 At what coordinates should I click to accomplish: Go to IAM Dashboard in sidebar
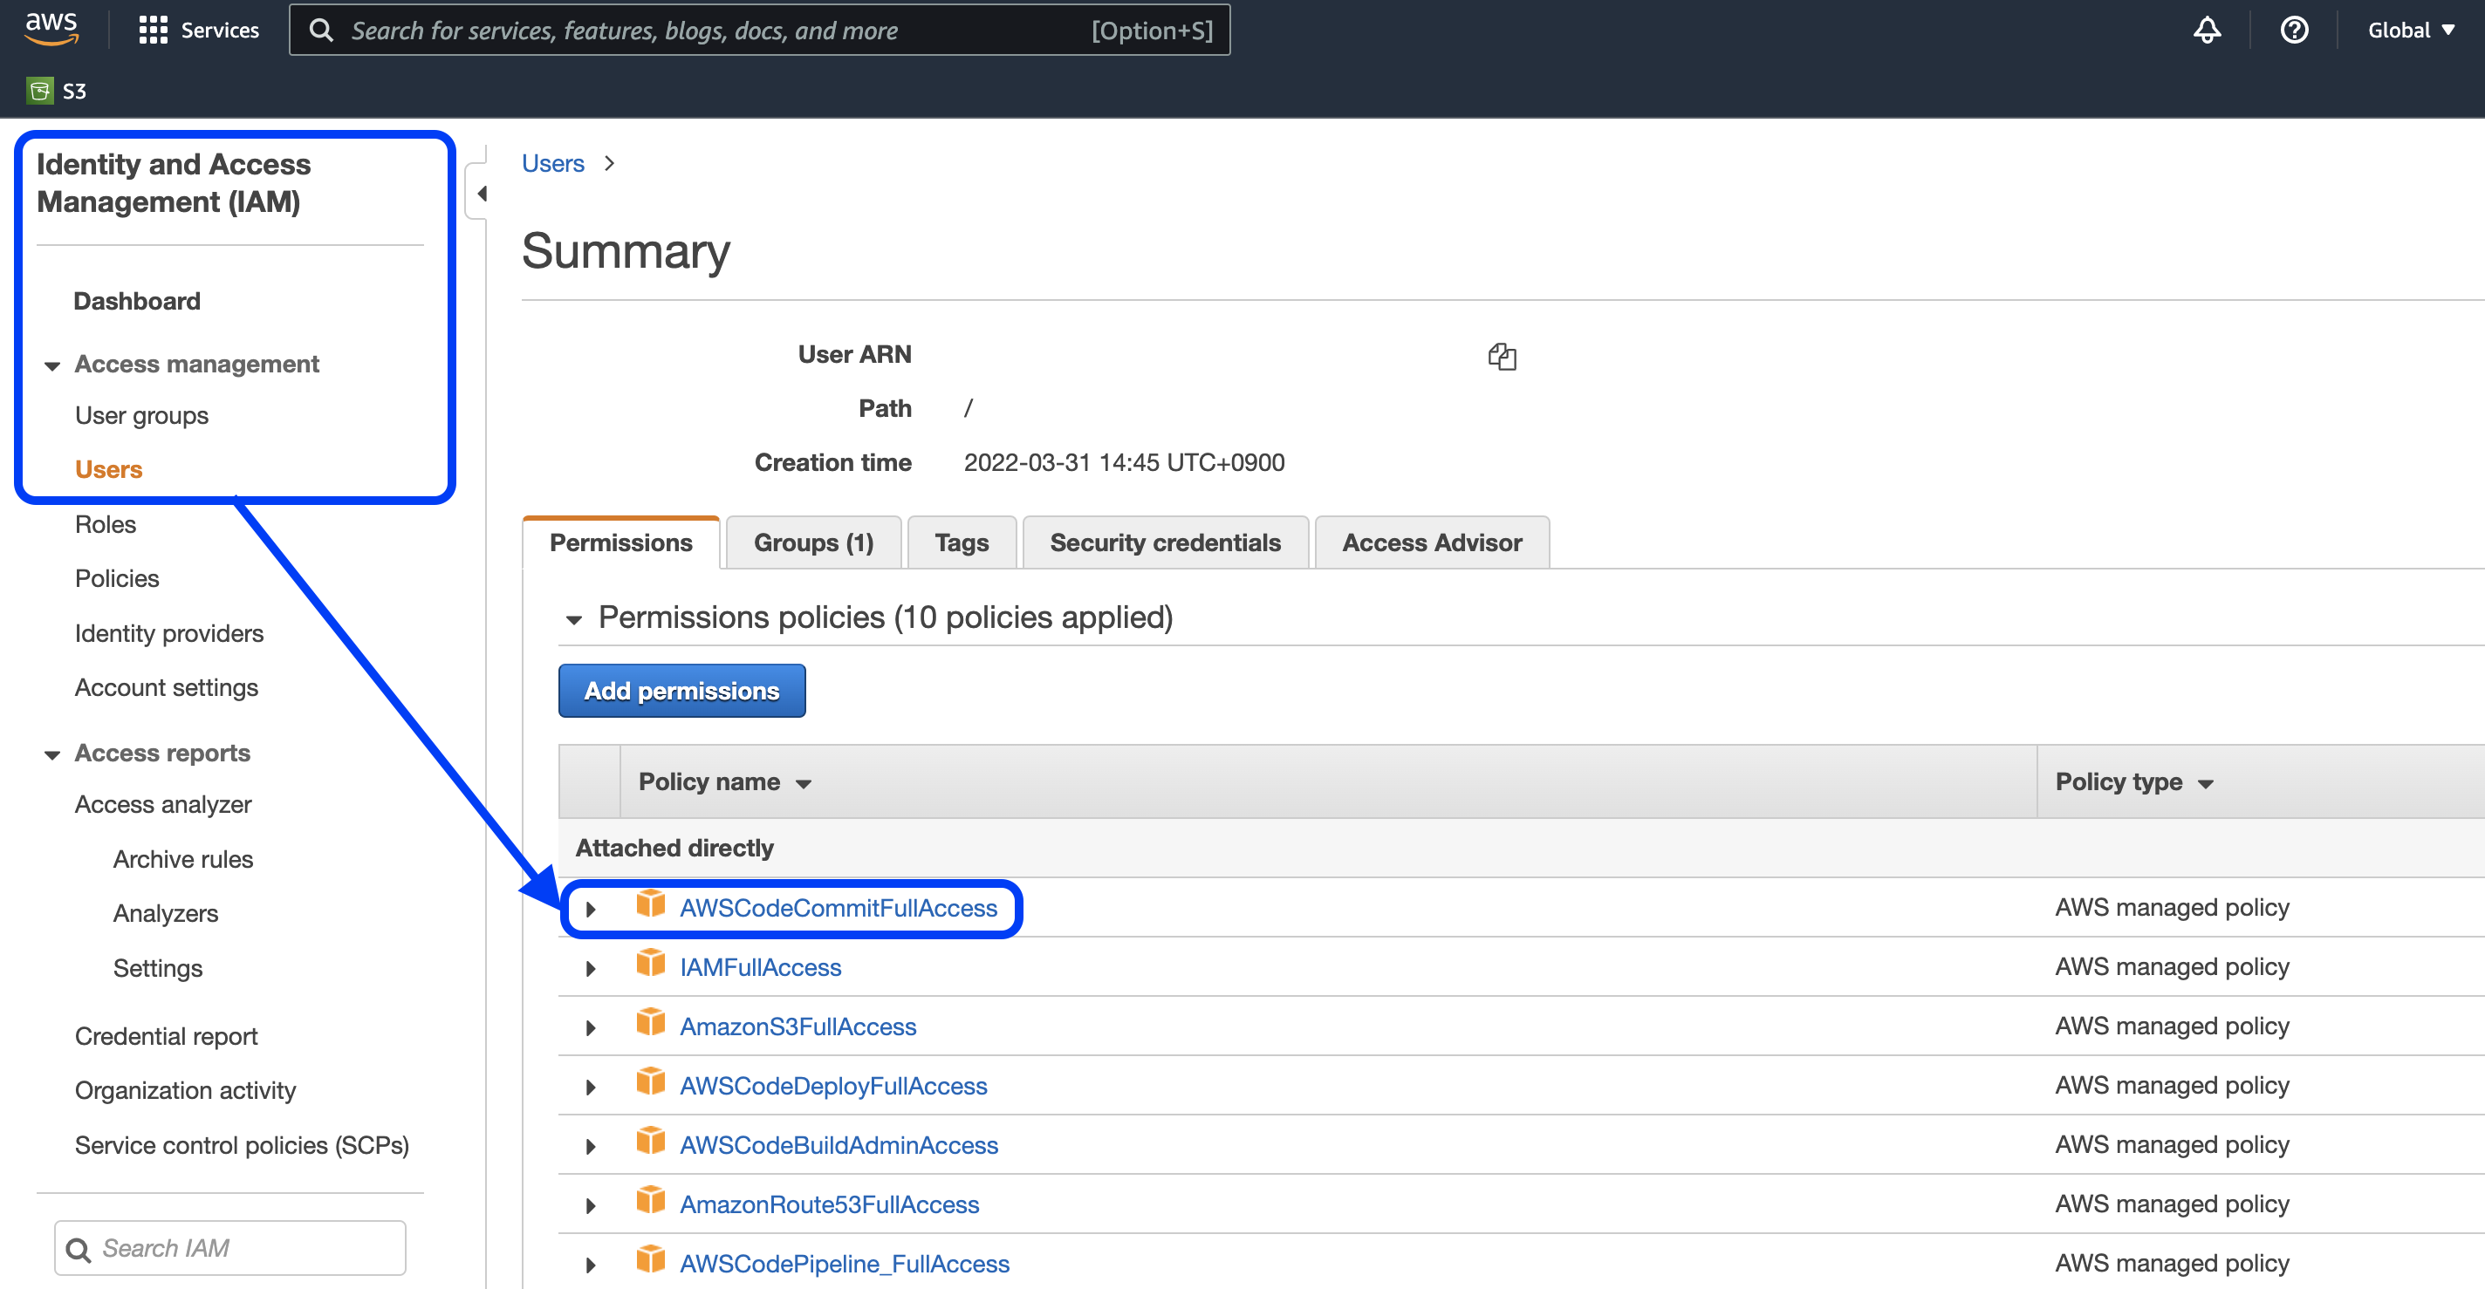click(x=137, y=301)
